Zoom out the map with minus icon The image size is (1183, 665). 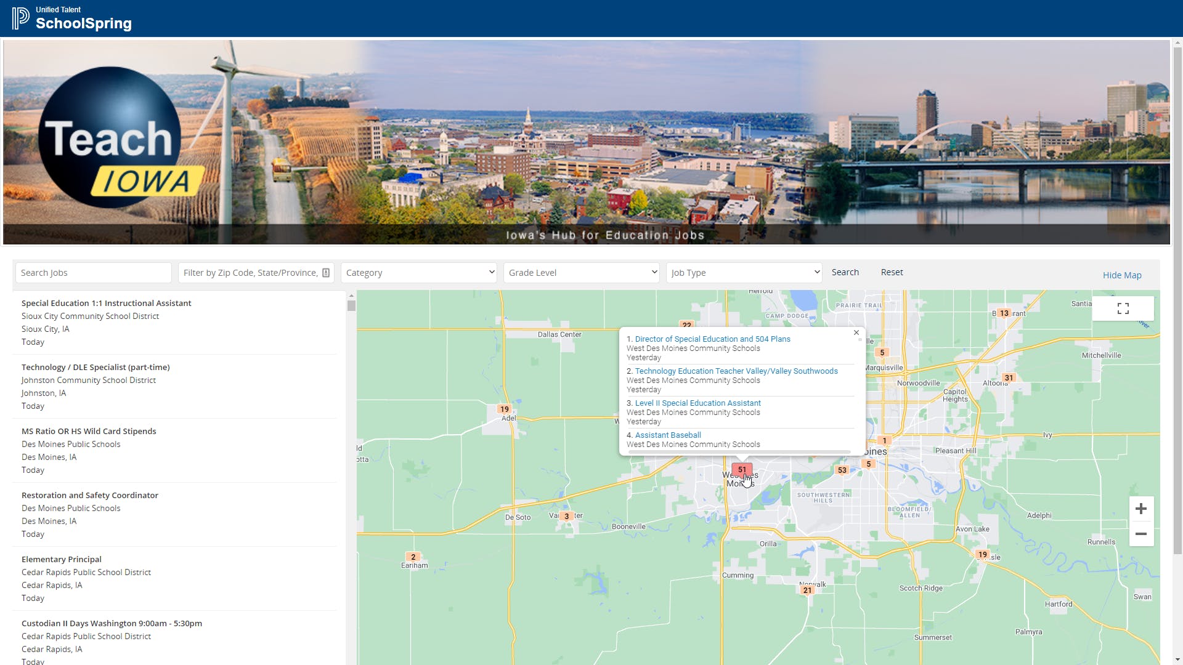[x=1140, y=534]
